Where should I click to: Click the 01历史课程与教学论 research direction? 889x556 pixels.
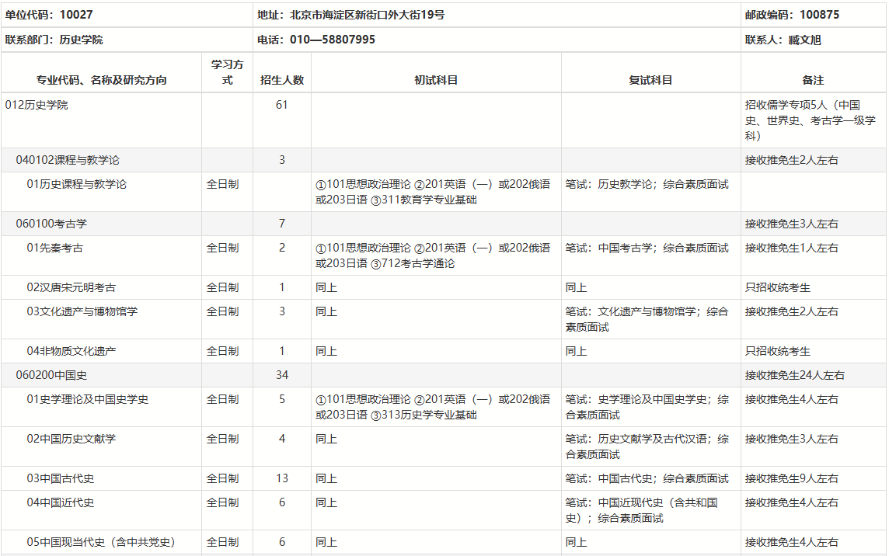tap(76, 184)
